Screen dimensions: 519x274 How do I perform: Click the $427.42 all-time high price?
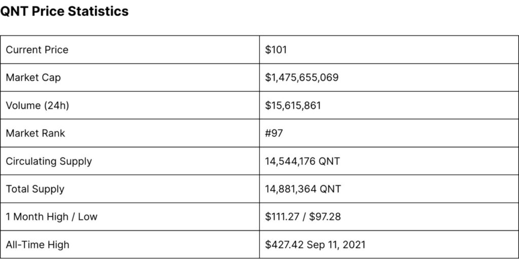click(x=283, y=245)
